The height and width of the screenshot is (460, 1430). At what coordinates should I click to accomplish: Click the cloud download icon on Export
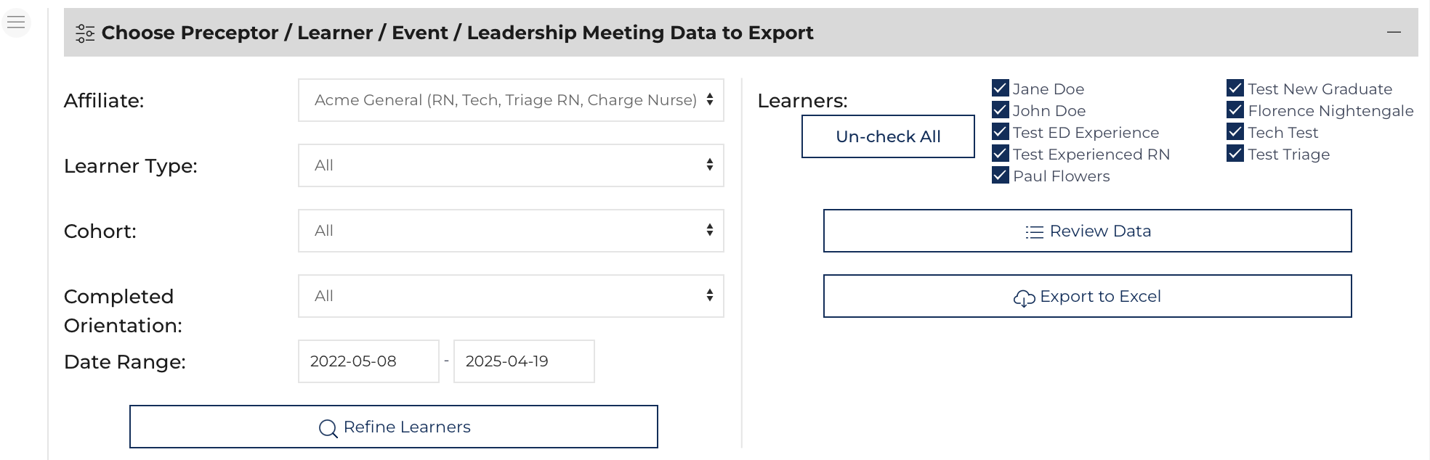[1024, 297]
